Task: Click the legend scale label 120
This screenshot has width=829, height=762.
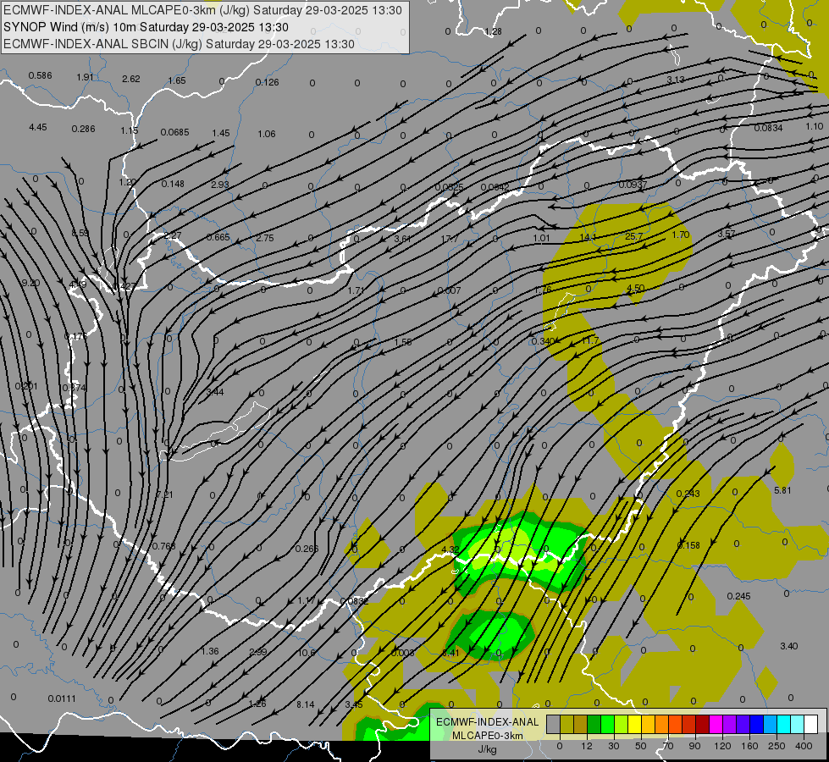Action: pyautogui.click(x=723, y=746)
